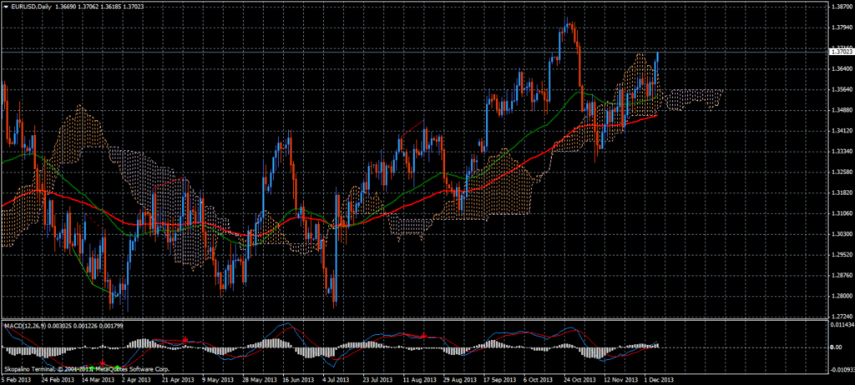Click the 0.01143 MACD scale label
This screenshot has width=855, height=385.
(x=840, y=325)
